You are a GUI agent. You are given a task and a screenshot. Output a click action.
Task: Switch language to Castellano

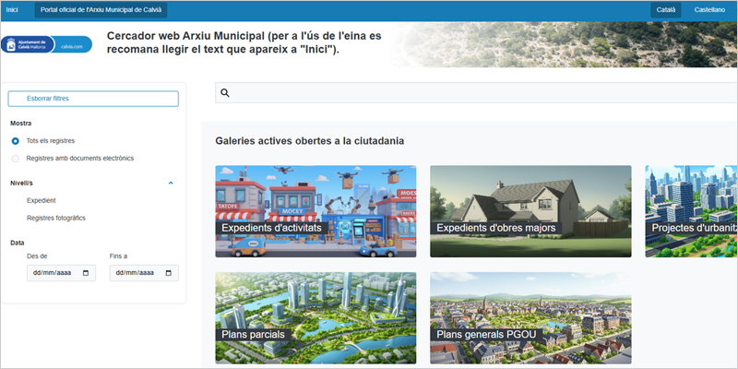tap(709, 10)
